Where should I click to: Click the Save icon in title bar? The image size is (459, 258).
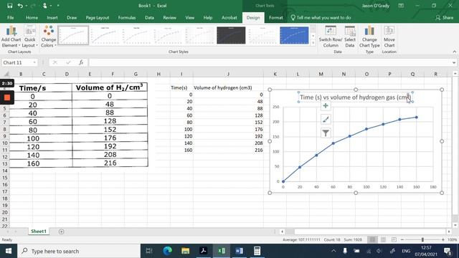[9, 6]
